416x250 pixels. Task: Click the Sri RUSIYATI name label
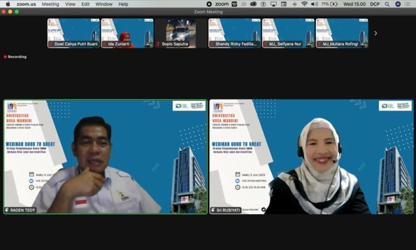click(x=228, y=210)
